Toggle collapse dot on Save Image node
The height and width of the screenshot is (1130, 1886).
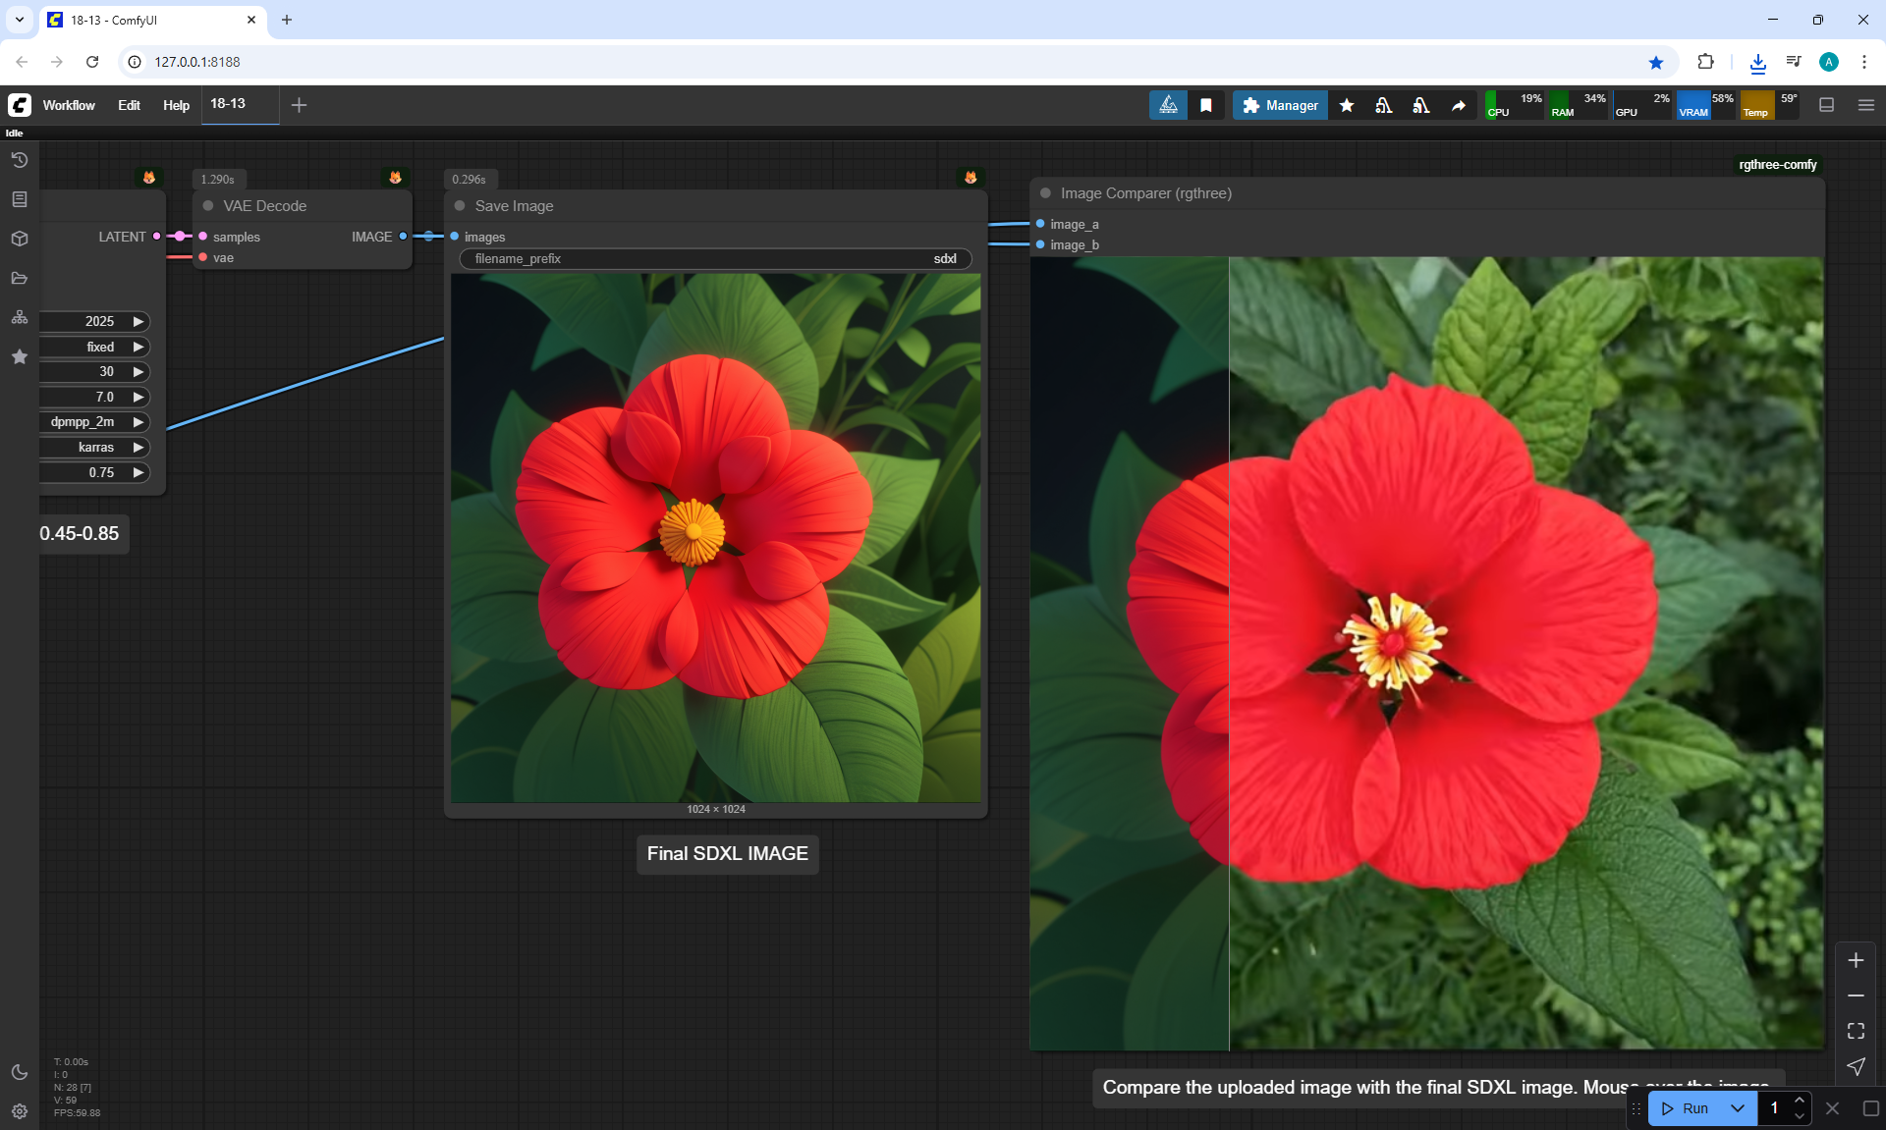point(460,206)
